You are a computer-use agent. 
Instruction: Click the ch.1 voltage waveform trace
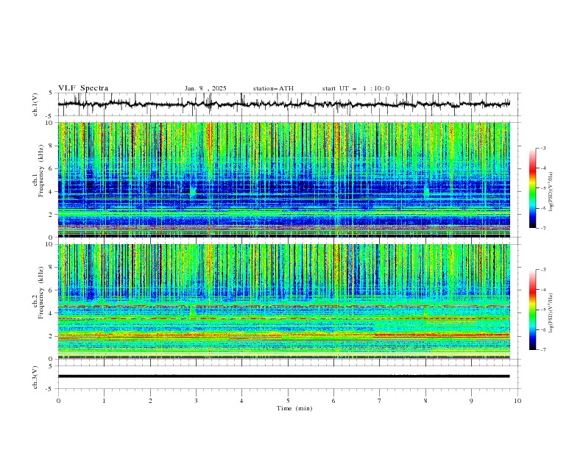click(x=283, y=104)
